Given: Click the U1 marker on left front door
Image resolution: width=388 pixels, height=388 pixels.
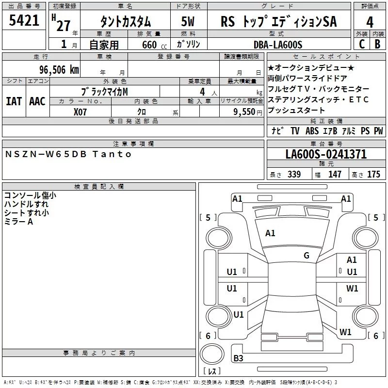Looking at the screenshot, I should (x=232, y=272).
